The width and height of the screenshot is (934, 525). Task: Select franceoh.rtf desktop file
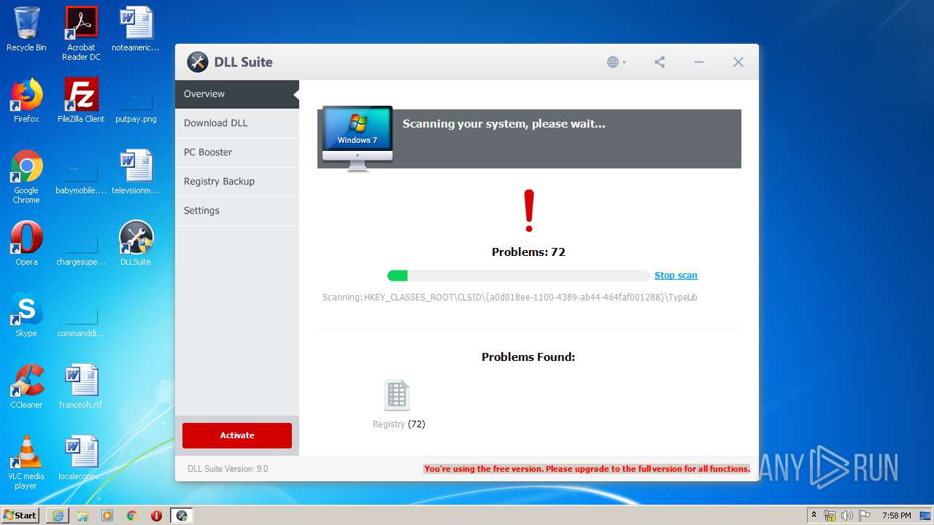click(x=81, y=386)
